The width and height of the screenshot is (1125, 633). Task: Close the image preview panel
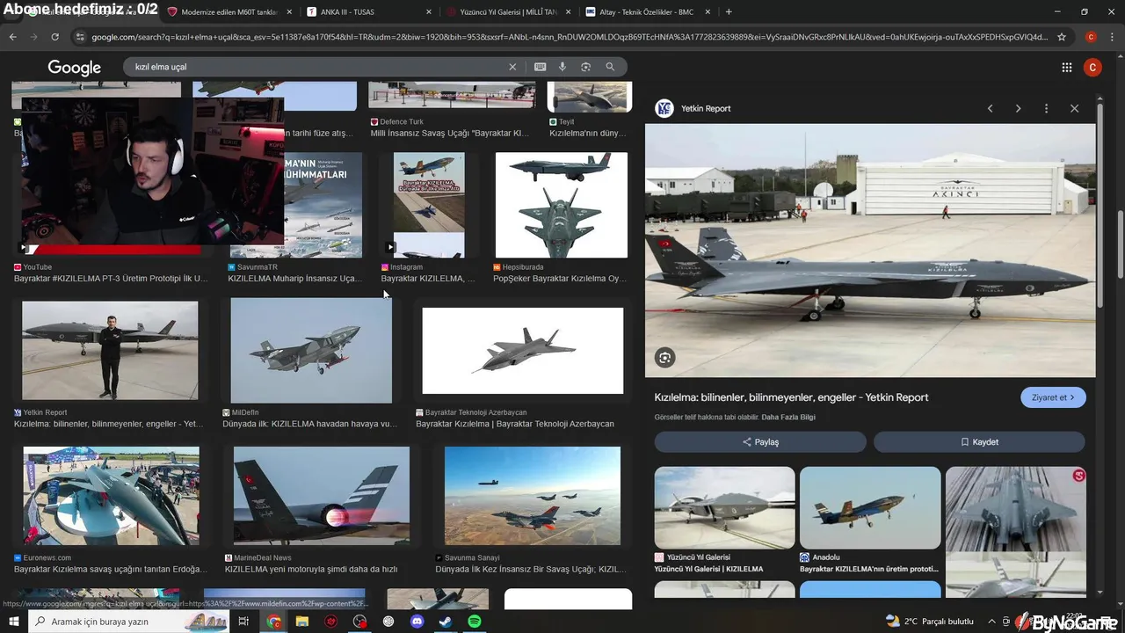(1074, 108)
